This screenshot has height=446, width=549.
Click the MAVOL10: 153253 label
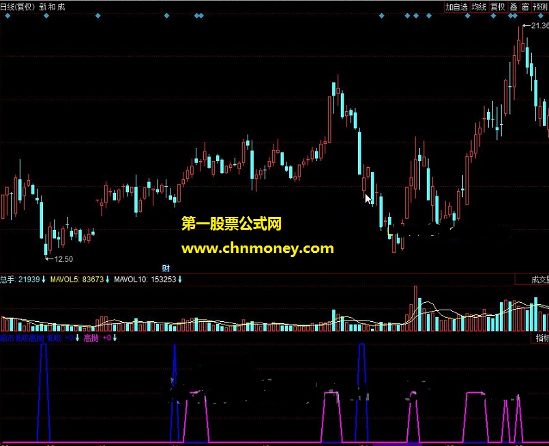coord(145,280)
